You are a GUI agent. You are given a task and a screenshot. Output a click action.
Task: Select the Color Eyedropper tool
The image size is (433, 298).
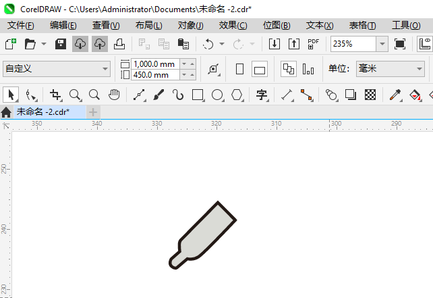coord(395,95)
